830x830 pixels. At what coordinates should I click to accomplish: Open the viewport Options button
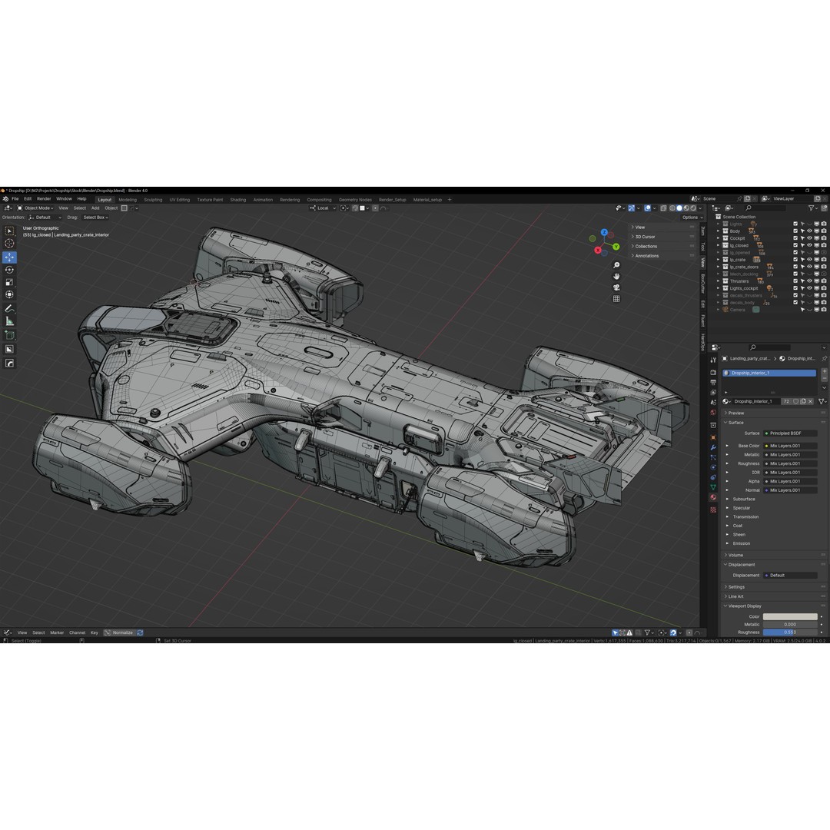(x=692, y=217)
